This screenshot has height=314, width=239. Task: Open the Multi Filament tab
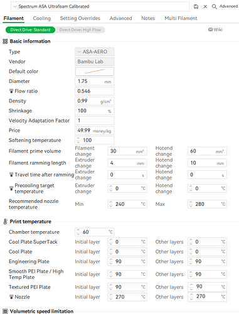(x=181, y=18)
